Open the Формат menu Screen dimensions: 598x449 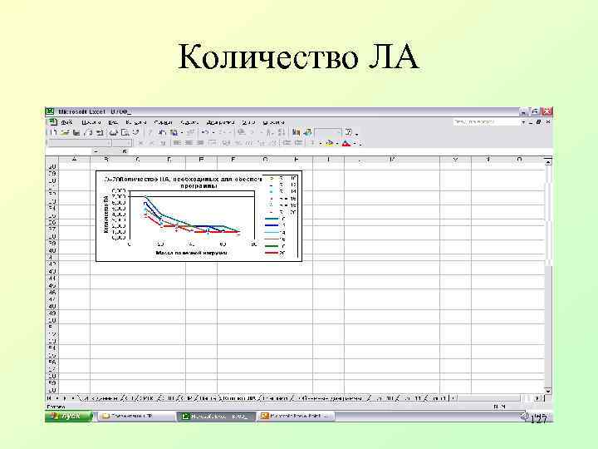click(164, 122)
